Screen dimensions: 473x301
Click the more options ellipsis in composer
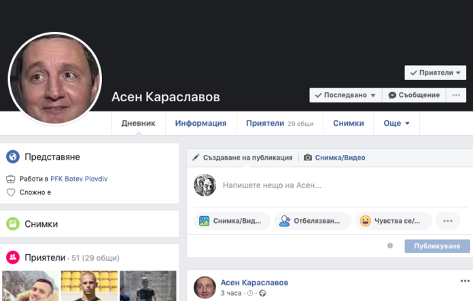click(x=446, y=221)
